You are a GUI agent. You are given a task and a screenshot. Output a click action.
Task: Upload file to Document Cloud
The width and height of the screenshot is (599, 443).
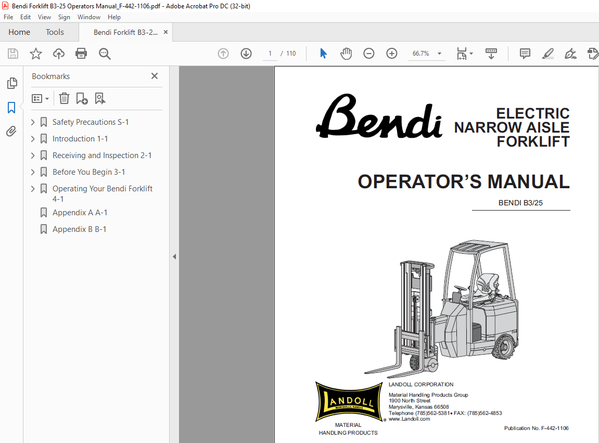[58, 54]
